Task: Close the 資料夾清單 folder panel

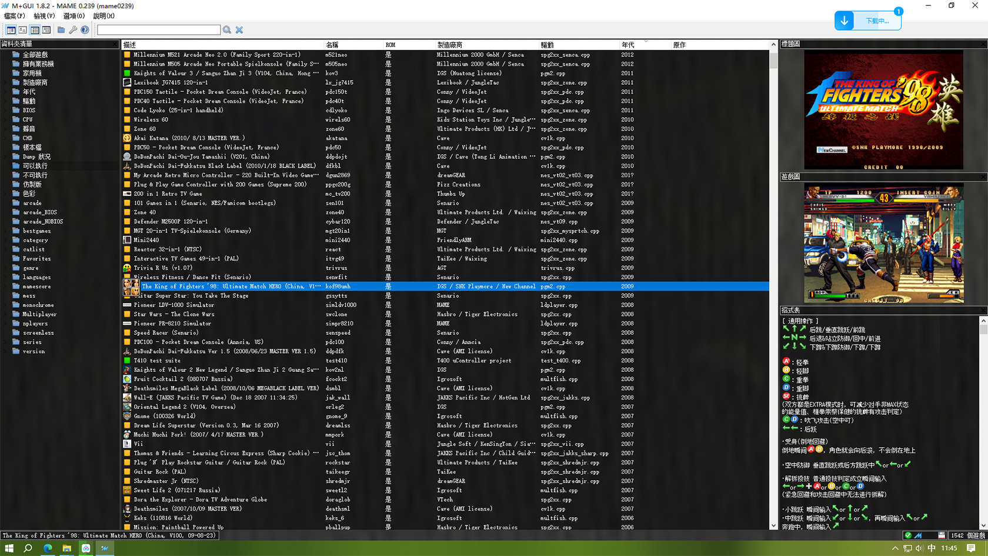Action: pyautogui.click(x=115, y=44)
